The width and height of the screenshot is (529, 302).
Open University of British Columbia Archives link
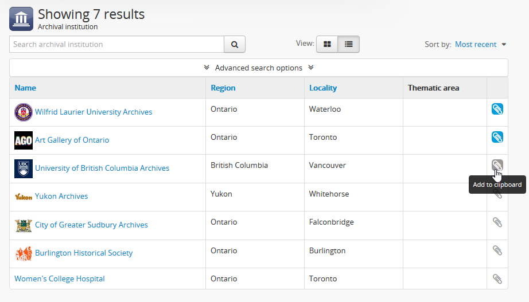102,168
